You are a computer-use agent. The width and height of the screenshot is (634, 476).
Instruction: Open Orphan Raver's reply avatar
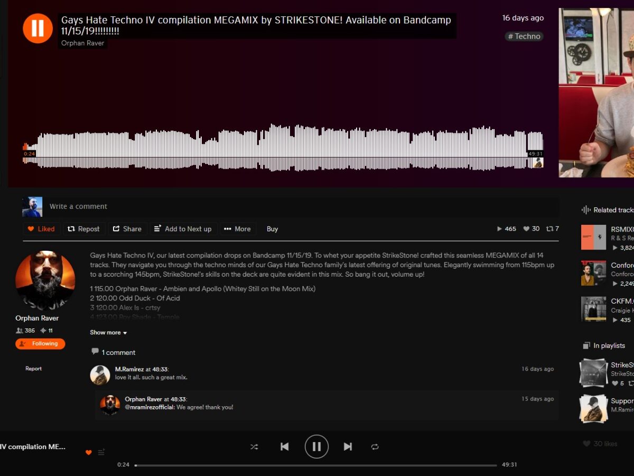[x=110, y=405]
